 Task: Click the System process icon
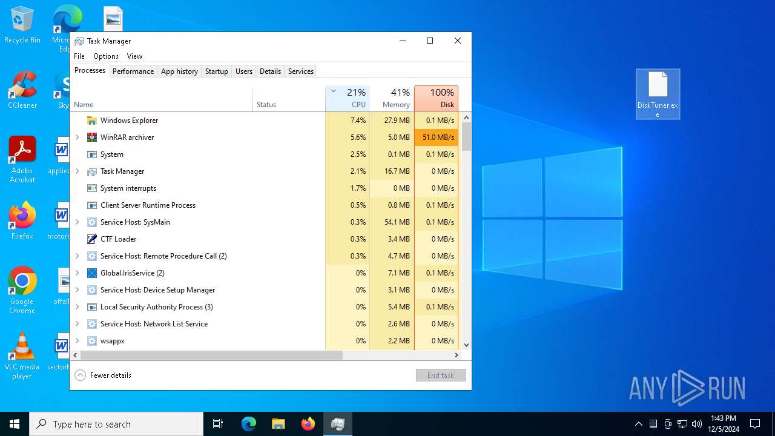[92, 154]
